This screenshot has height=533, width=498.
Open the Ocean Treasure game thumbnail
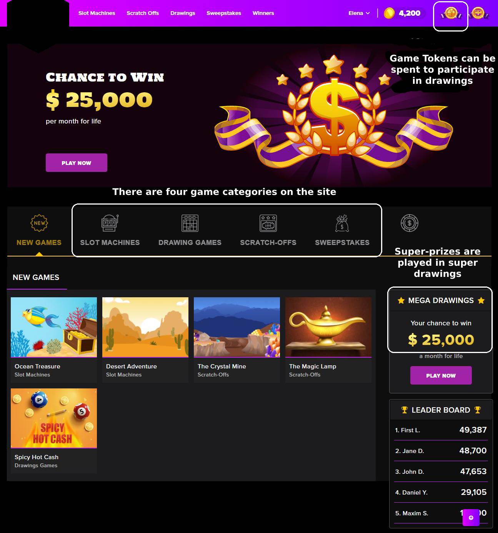[54, 327]
